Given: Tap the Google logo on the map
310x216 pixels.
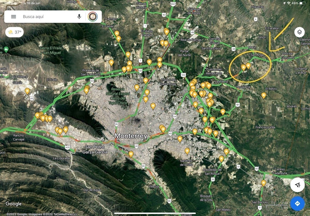Looking at the screenshot, I should [x=13, y=204].
